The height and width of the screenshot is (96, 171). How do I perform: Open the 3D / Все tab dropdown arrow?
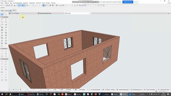pyautogui.click(x=90, y=13)
